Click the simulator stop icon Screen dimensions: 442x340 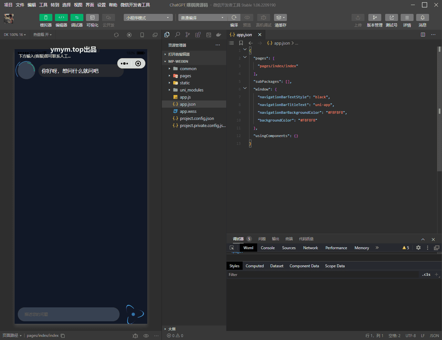129,35
